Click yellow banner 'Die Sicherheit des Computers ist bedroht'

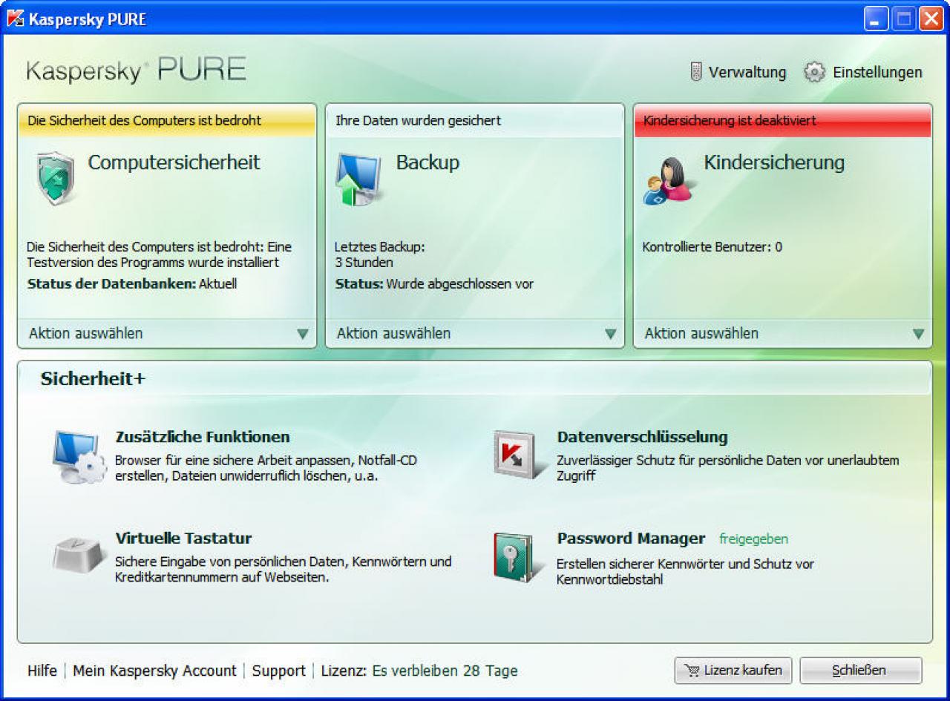(167, 120)
